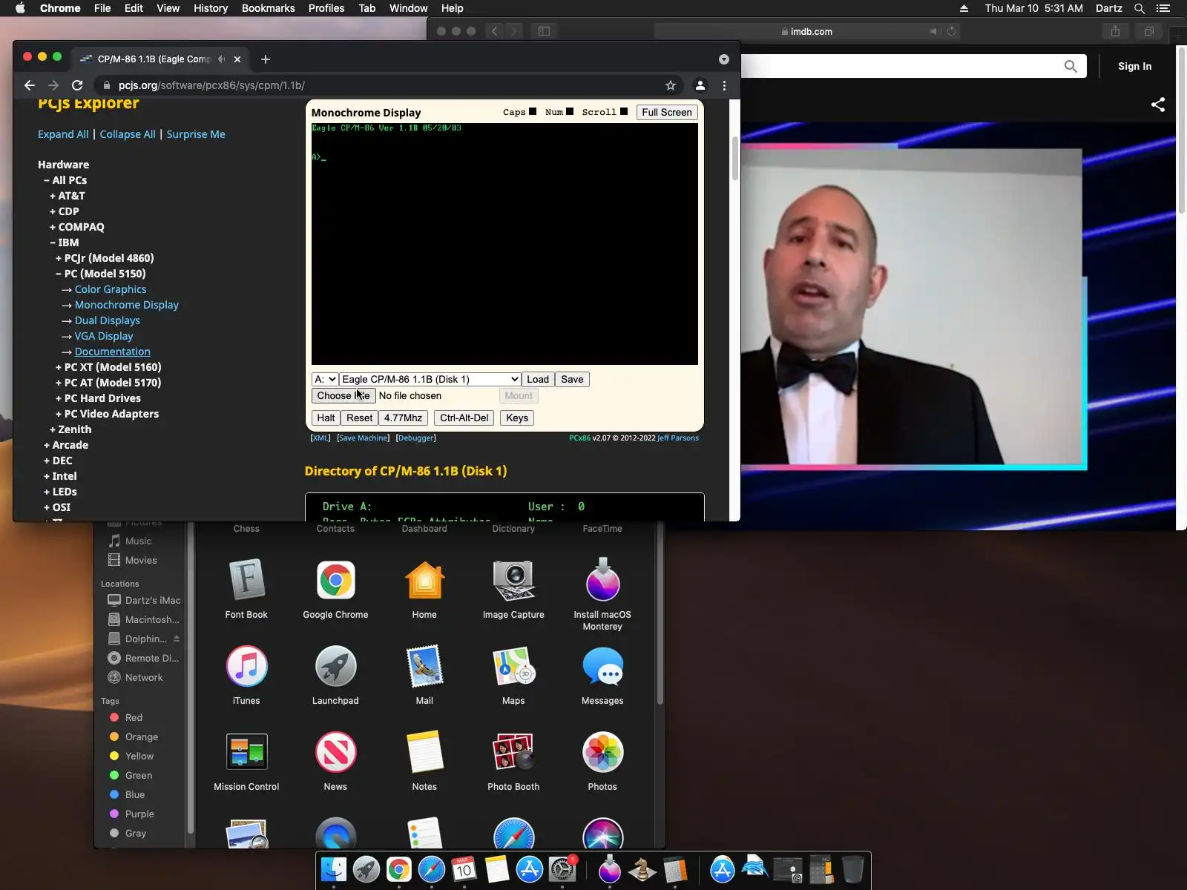This screenshot has width=1187, height=890.
Task: Click the Choose File button
Action: point(343,395)
